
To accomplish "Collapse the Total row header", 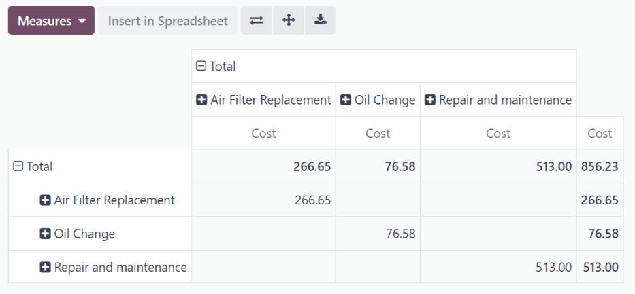I will tap(33, 166).
